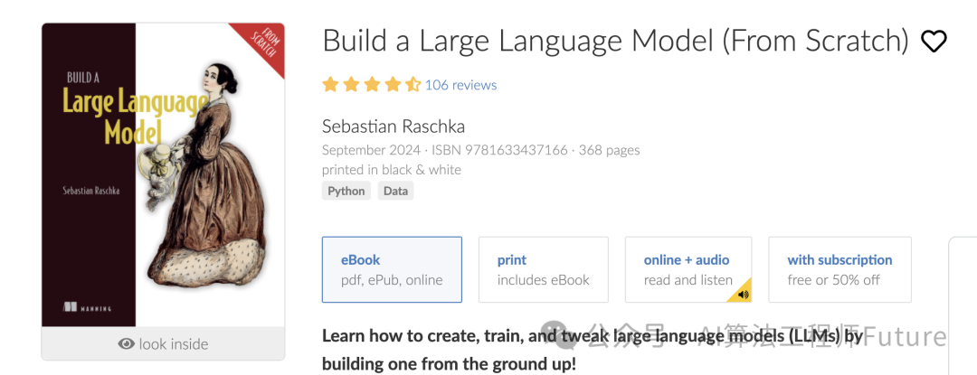The height and width of the screenshot is (375, 977).
Task: Click the printed in black & white text
Action: (392, 170)
